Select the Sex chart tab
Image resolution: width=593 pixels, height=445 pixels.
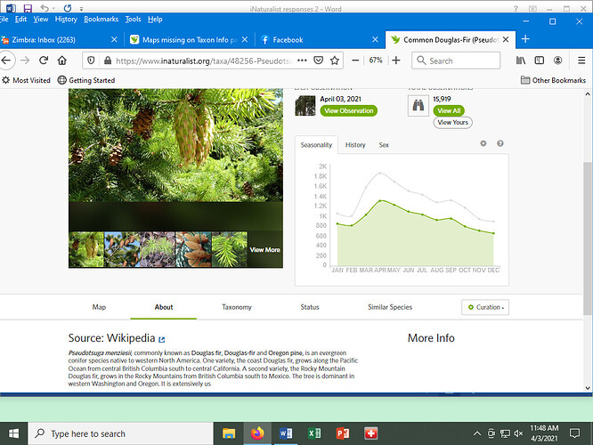(x=384, y=145)
